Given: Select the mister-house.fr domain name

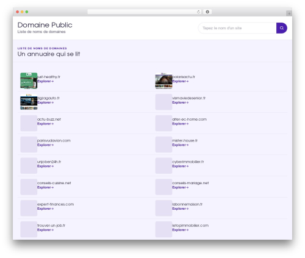Looking at the screenshot, I should [185, 141].
